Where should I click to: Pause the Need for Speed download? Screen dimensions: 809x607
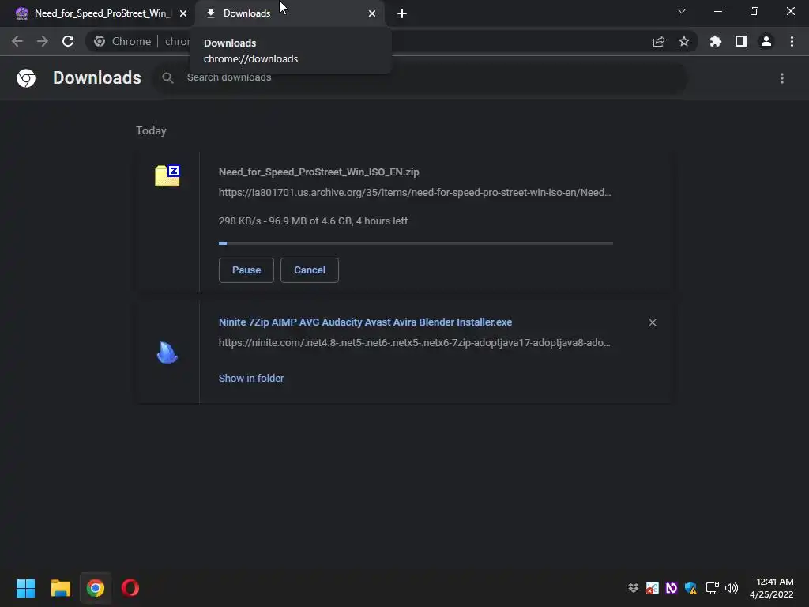tap(246, 270)
